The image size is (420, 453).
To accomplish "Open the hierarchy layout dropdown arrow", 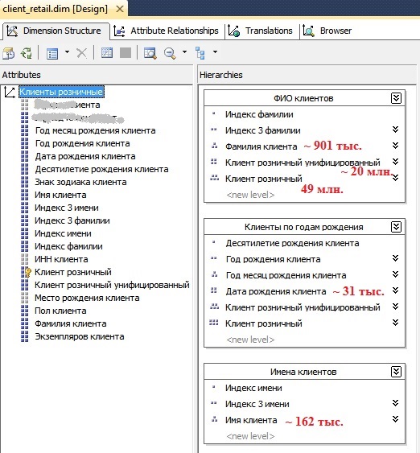I will (x=215, y=52).
